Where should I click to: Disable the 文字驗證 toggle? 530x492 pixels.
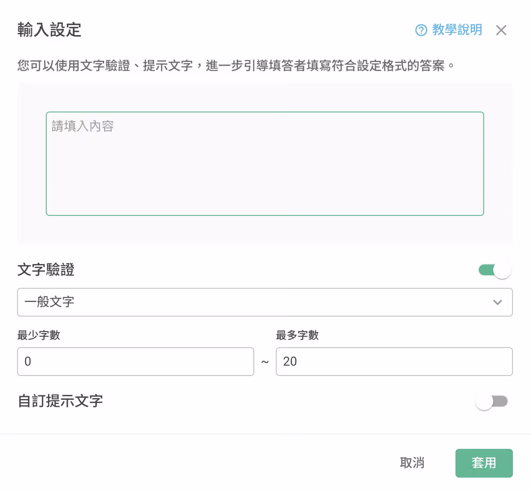[x=495, y=270]
